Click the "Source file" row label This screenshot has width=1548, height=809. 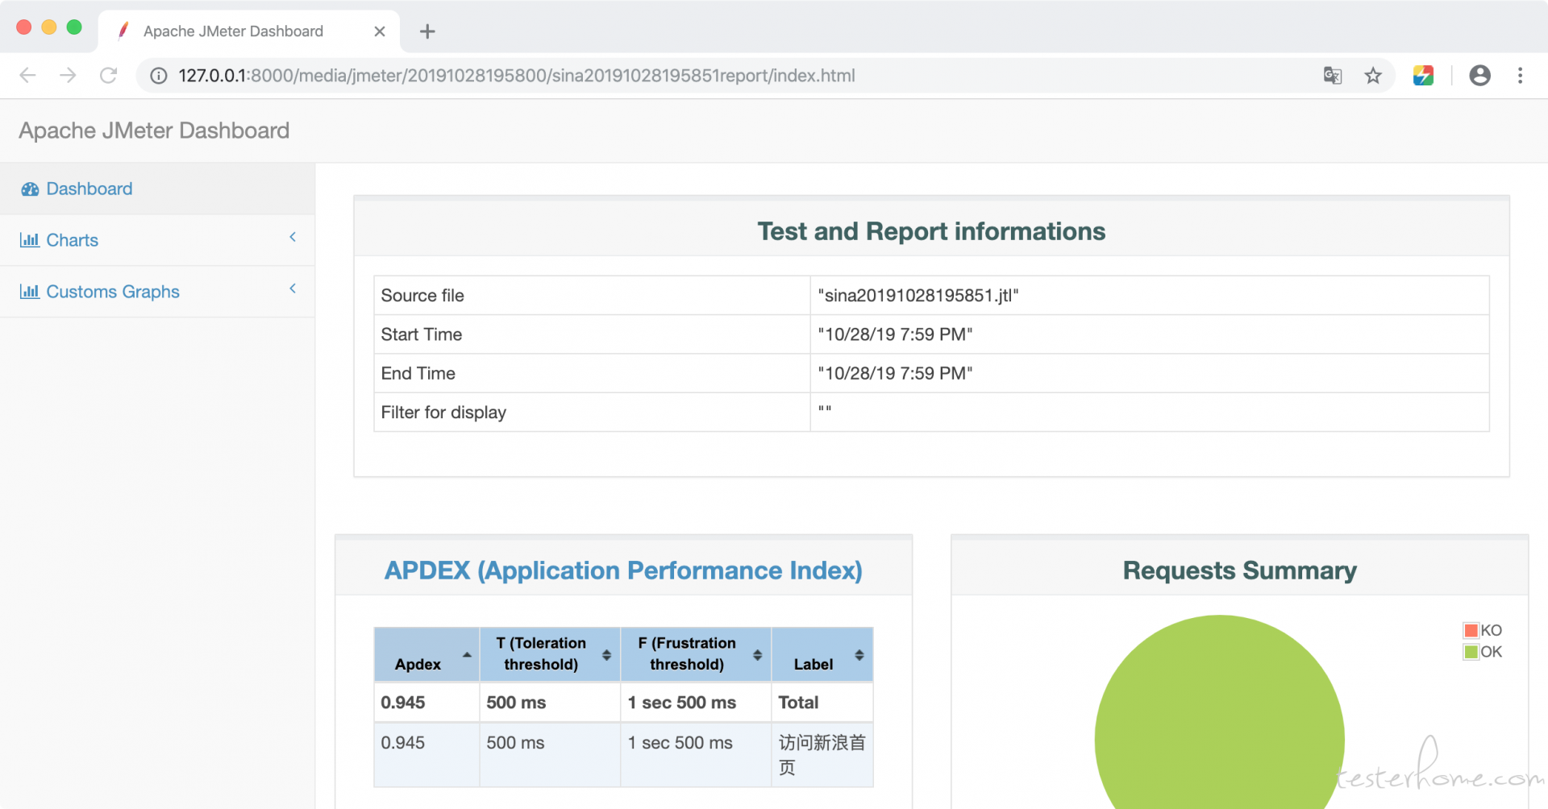(x=422, y=296)
